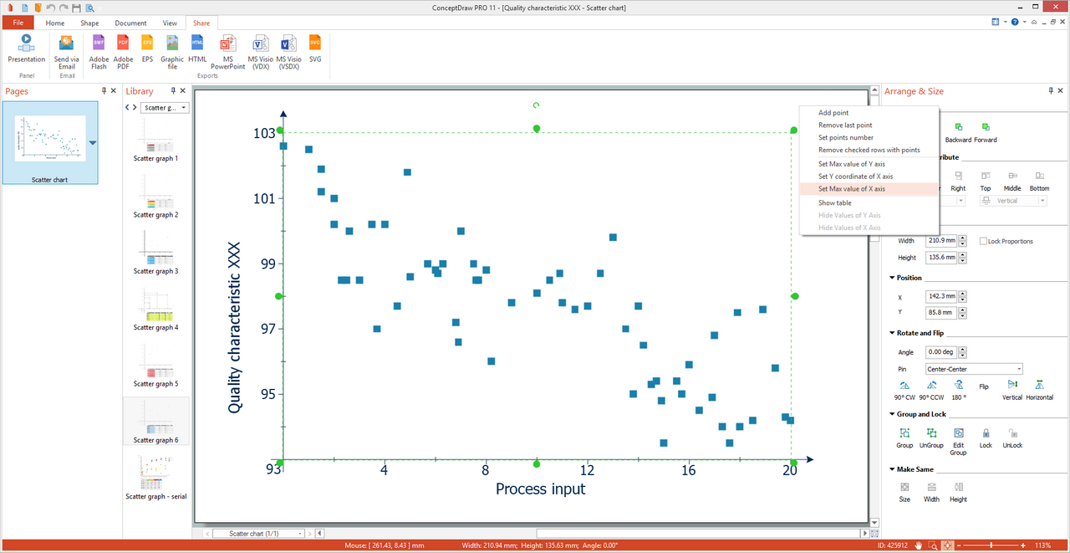Collapse the Make Same section
The width and height of the screenshot is (1070, 553).
(892, 469)
